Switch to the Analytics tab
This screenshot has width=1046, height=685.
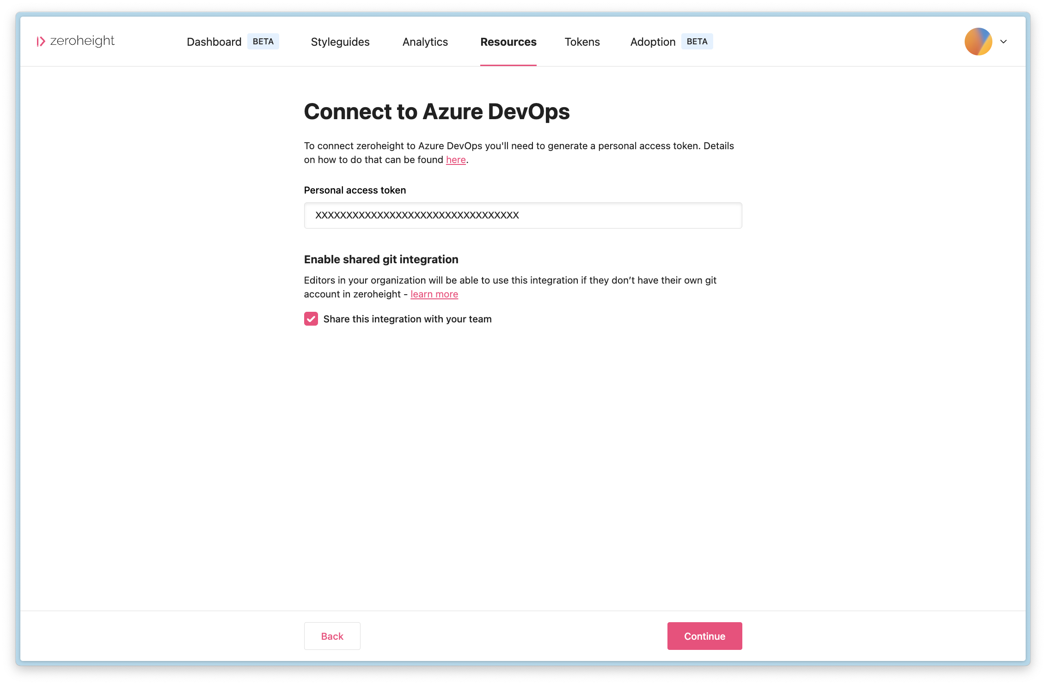point(425,42)
